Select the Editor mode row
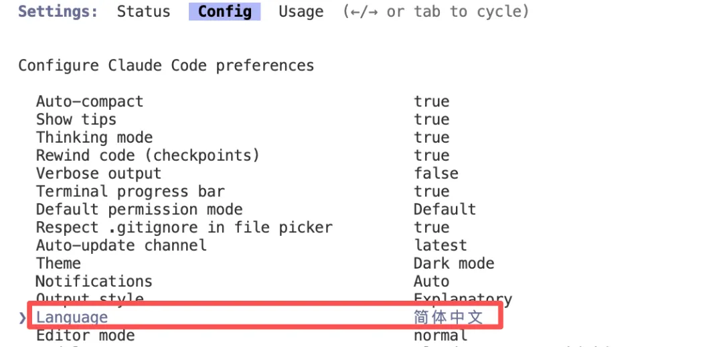 pyautogui.click(x=85, y=335)
